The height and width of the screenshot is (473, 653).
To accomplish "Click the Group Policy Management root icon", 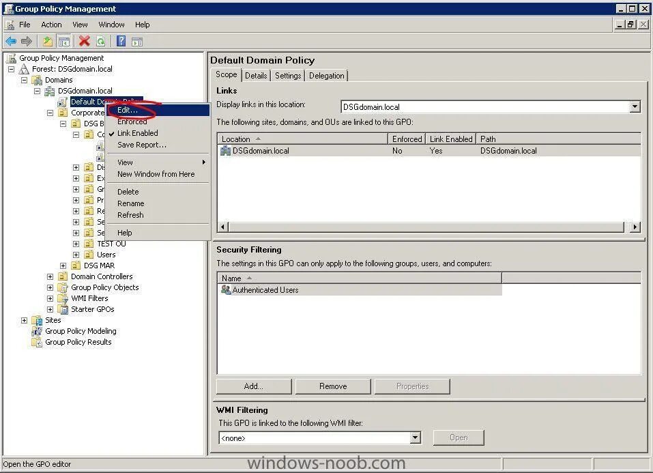I will tap(11, 58).
